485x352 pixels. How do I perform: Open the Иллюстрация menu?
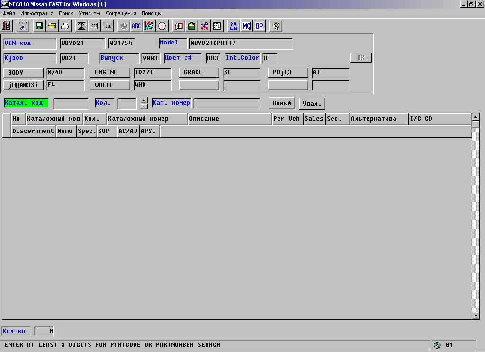click(37, 13)
